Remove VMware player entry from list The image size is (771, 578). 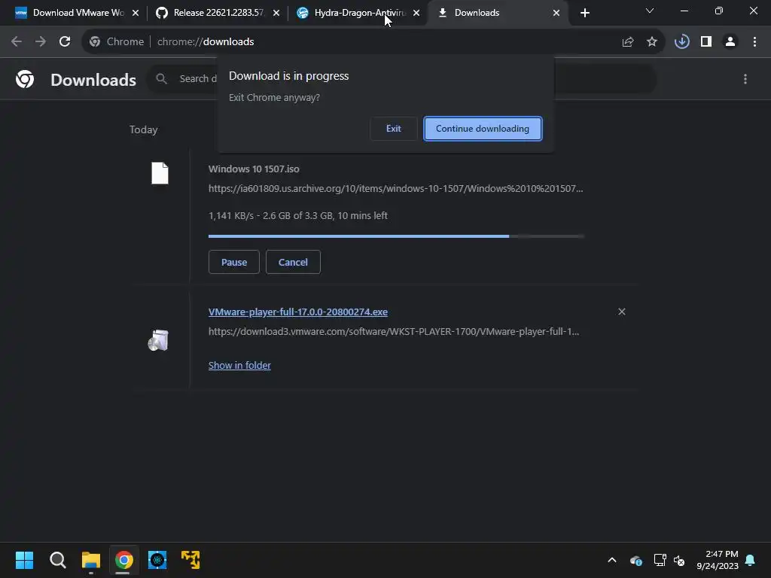[621, 312]
